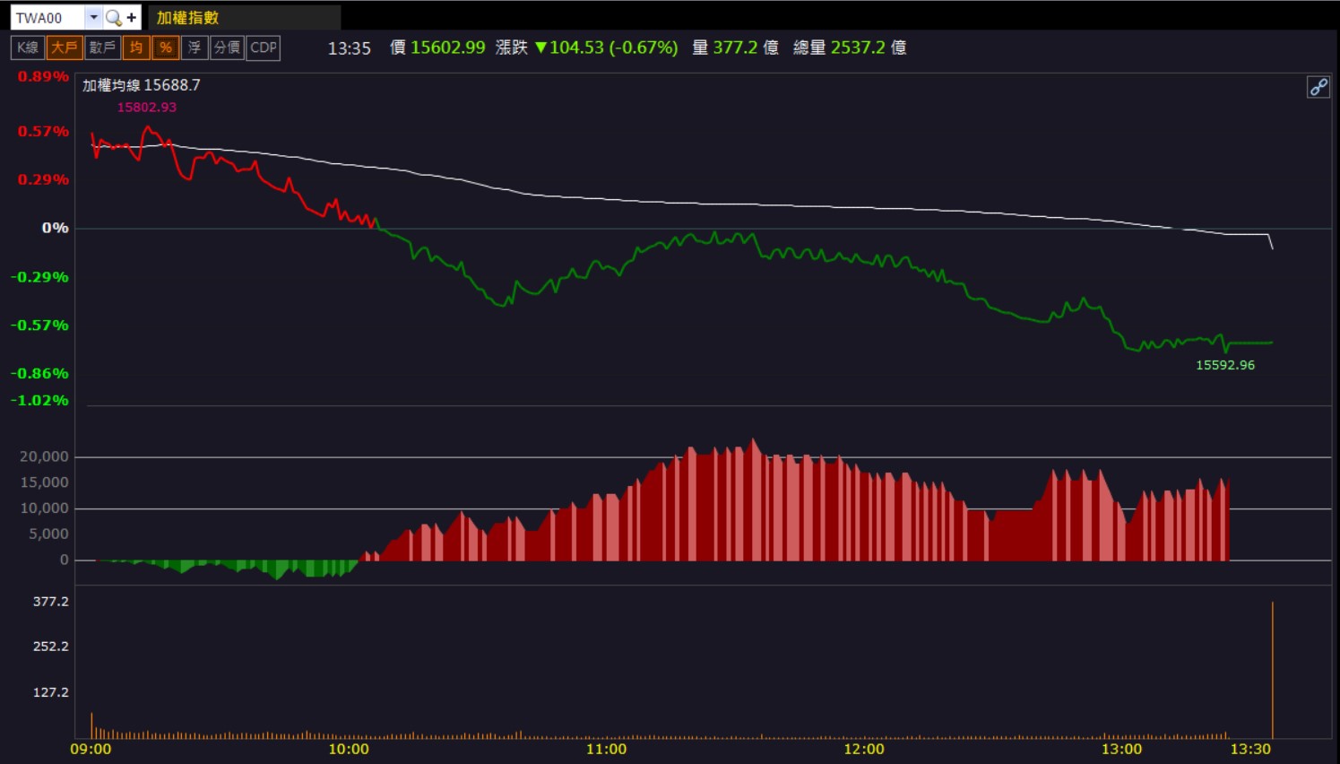Click the magnifier search icon
The image size is (1340, 764).
tap(114, 18)
